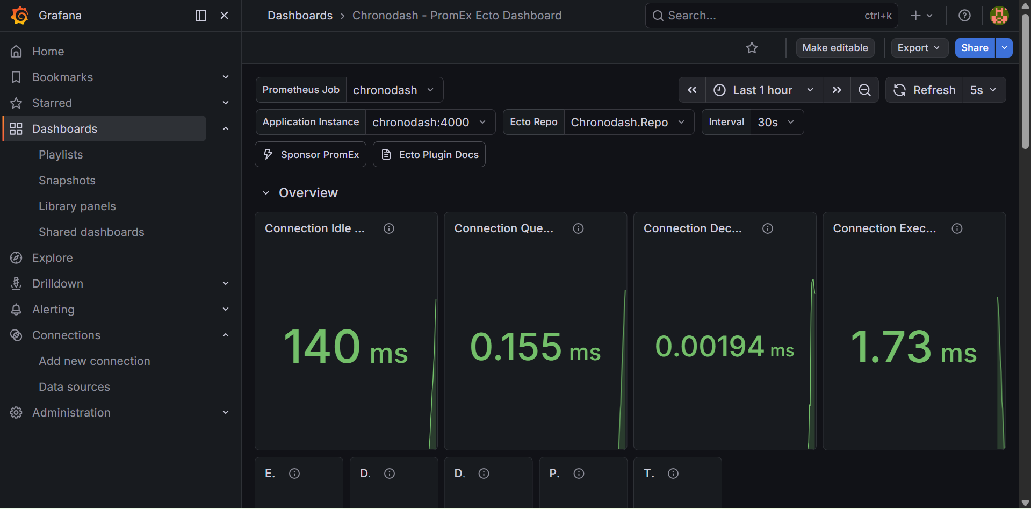1031x509 pixels.
Task: Click the dashboard title breadcrumb
Action: (457, 16)
